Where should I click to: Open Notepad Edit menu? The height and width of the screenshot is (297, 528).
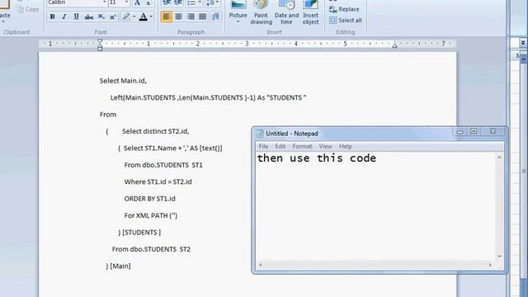click(x=280, y=147)
